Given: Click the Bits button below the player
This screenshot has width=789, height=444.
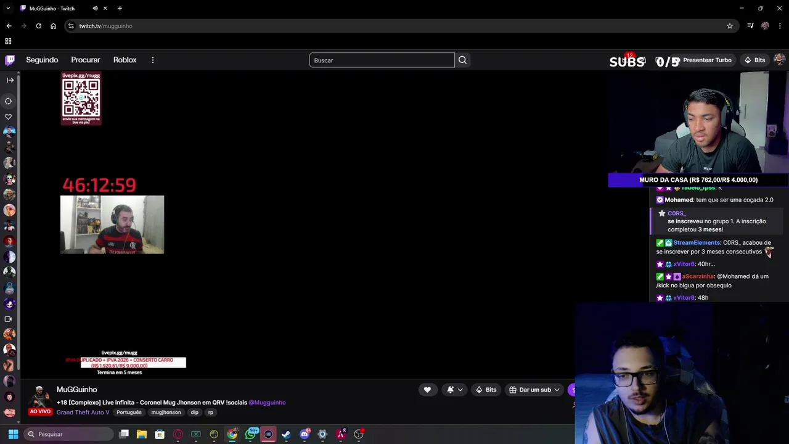Looking at the screenshot, I should tap(486, 390).
